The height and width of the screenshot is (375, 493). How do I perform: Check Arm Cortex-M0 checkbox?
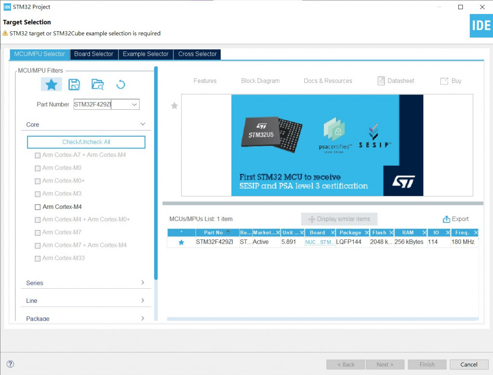[x=38, y=168]
